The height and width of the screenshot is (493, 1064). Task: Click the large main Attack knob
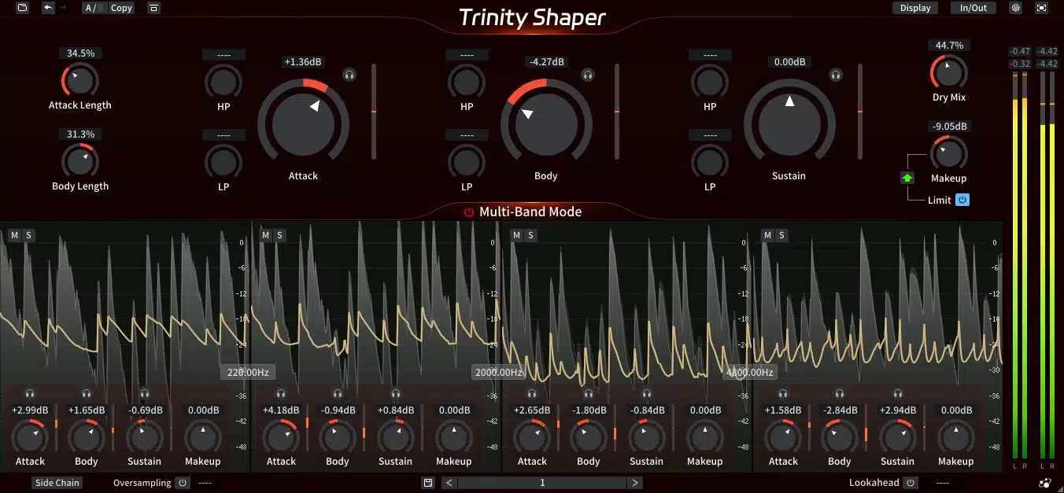304,123
